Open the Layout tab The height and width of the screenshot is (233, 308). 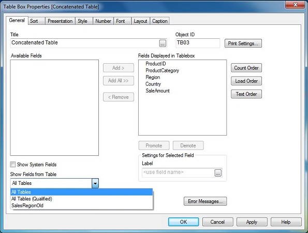(x=140, y=21)
